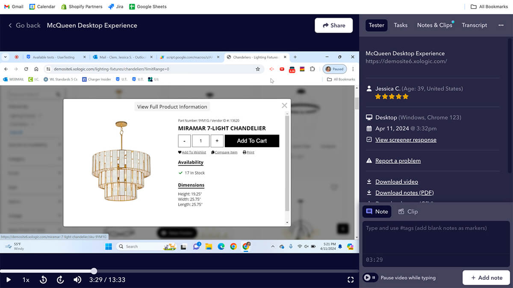
Task: Click the quantity input field
Action: pyautogui.click(x=200, y=141)
